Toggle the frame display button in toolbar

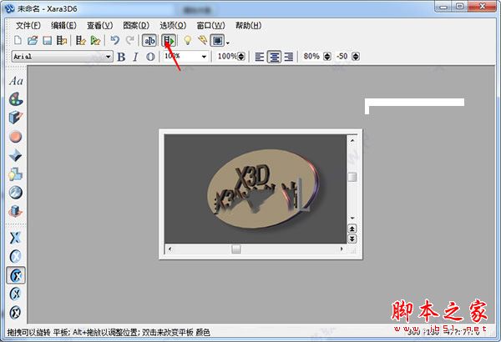[x=217, y=41]
